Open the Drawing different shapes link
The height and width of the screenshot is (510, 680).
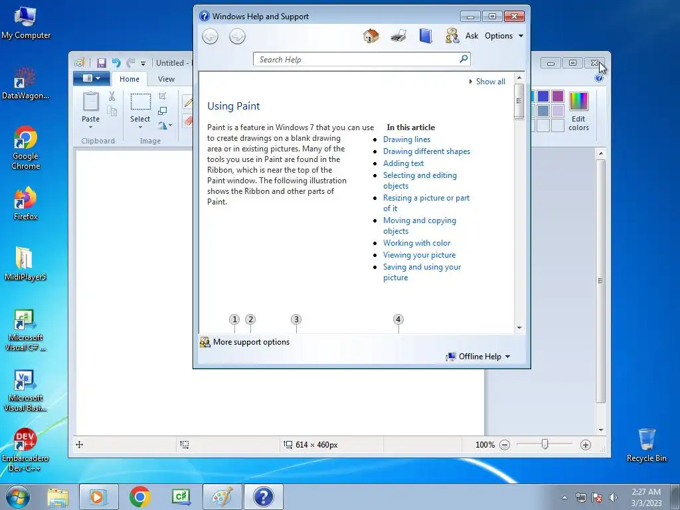(x=427, y=151)
